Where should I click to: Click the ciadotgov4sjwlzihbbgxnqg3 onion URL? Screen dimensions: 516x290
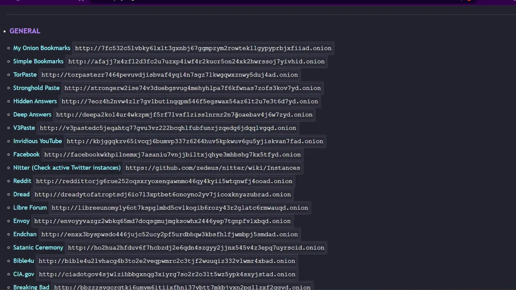167,274
